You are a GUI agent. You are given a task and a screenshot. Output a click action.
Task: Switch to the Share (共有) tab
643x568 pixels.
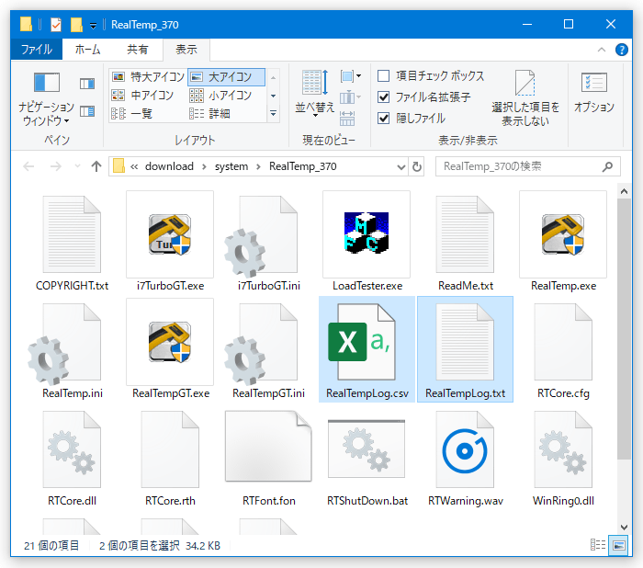[x=137, y=50]
